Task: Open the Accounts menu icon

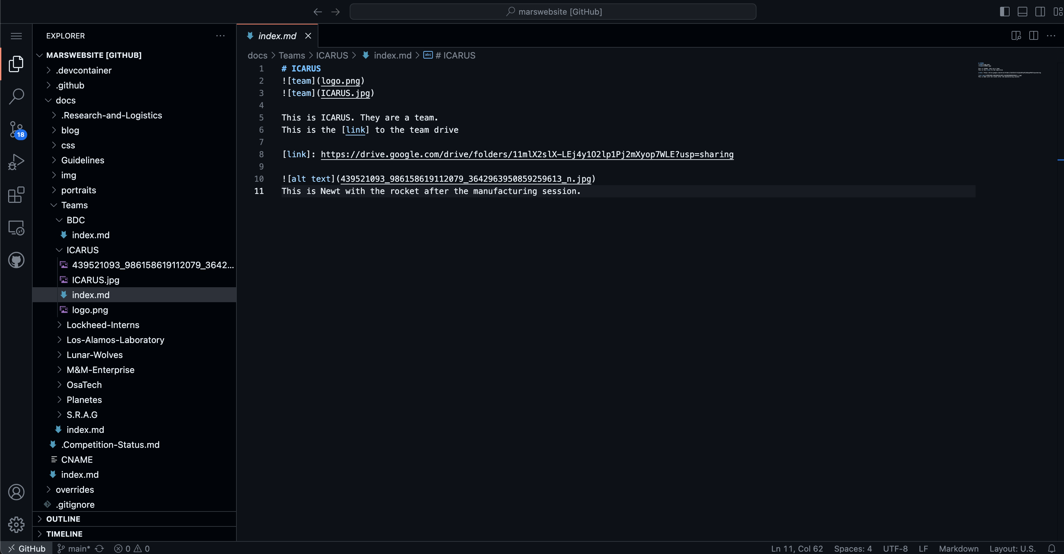Action: pos(16,492)
